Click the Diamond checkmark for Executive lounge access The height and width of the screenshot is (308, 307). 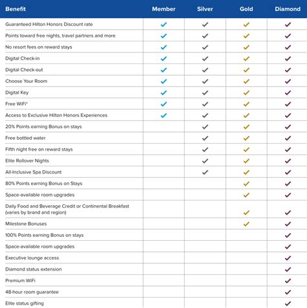[288, 258]
